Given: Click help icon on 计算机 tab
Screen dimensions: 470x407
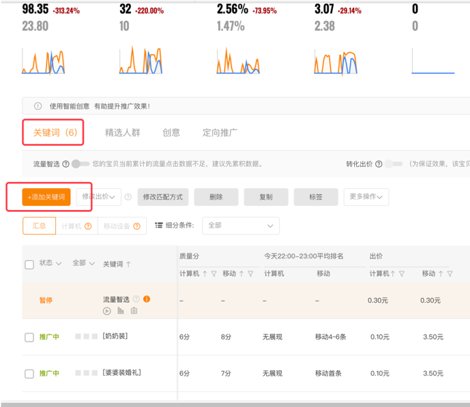Looking at the screenshot, I should coord(88,226).
